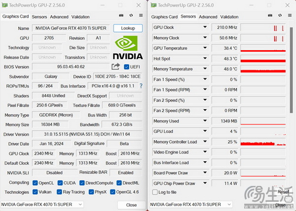The width and height of the screenshot is (296, 211).
Task: Toggle the Vulkan checkbox
Action: [35, 192]
